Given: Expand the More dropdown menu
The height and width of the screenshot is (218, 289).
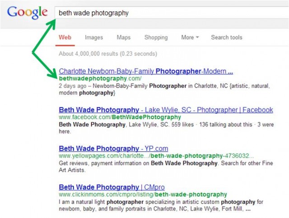Looking at the screenshot, I should [x=190, y=37].
